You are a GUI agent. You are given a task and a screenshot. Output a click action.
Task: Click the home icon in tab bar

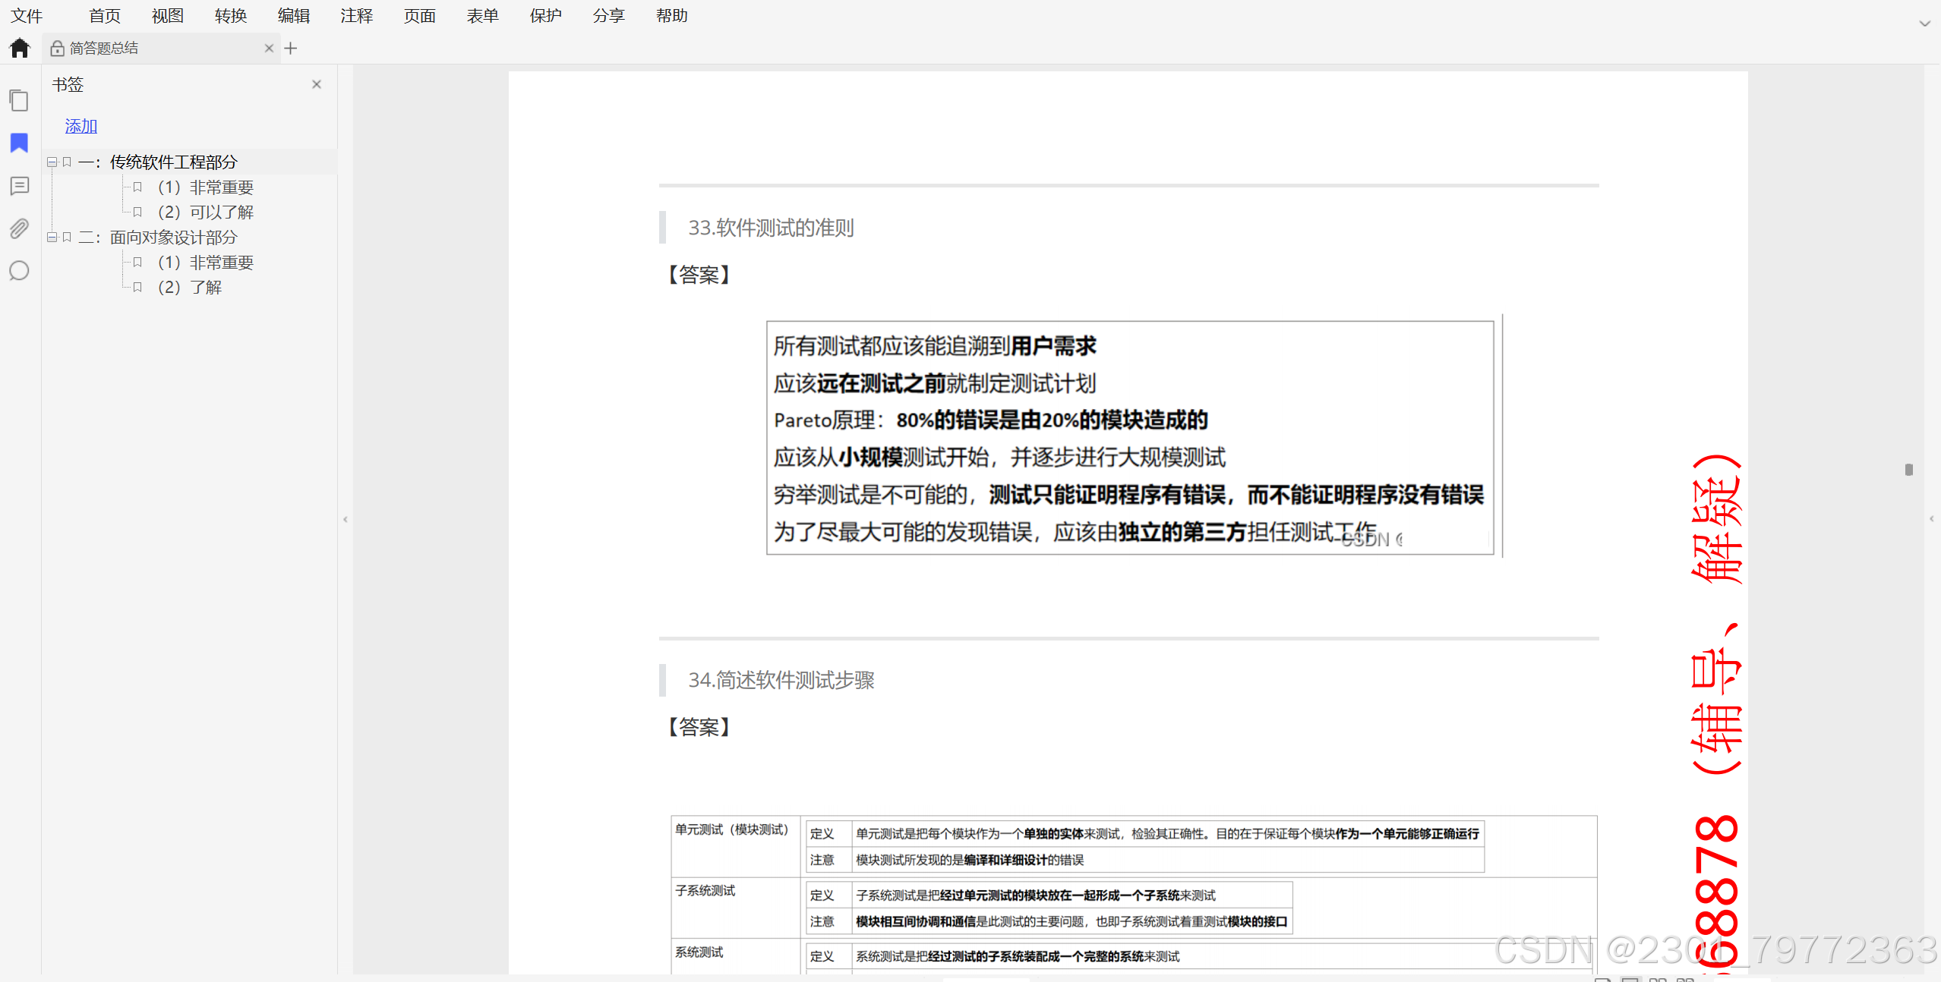click(x=20, y=49)
